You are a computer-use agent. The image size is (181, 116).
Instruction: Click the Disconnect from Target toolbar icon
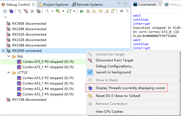[x=26, y=11]
